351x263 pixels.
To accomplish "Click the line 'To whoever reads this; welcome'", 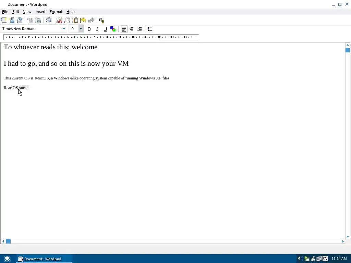I will pos(51,47).
